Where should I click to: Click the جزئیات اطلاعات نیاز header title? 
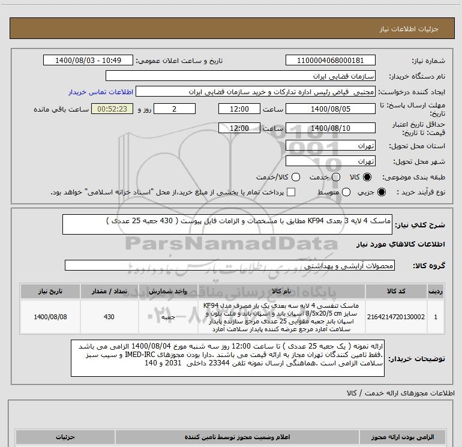(x=409, y=29)
